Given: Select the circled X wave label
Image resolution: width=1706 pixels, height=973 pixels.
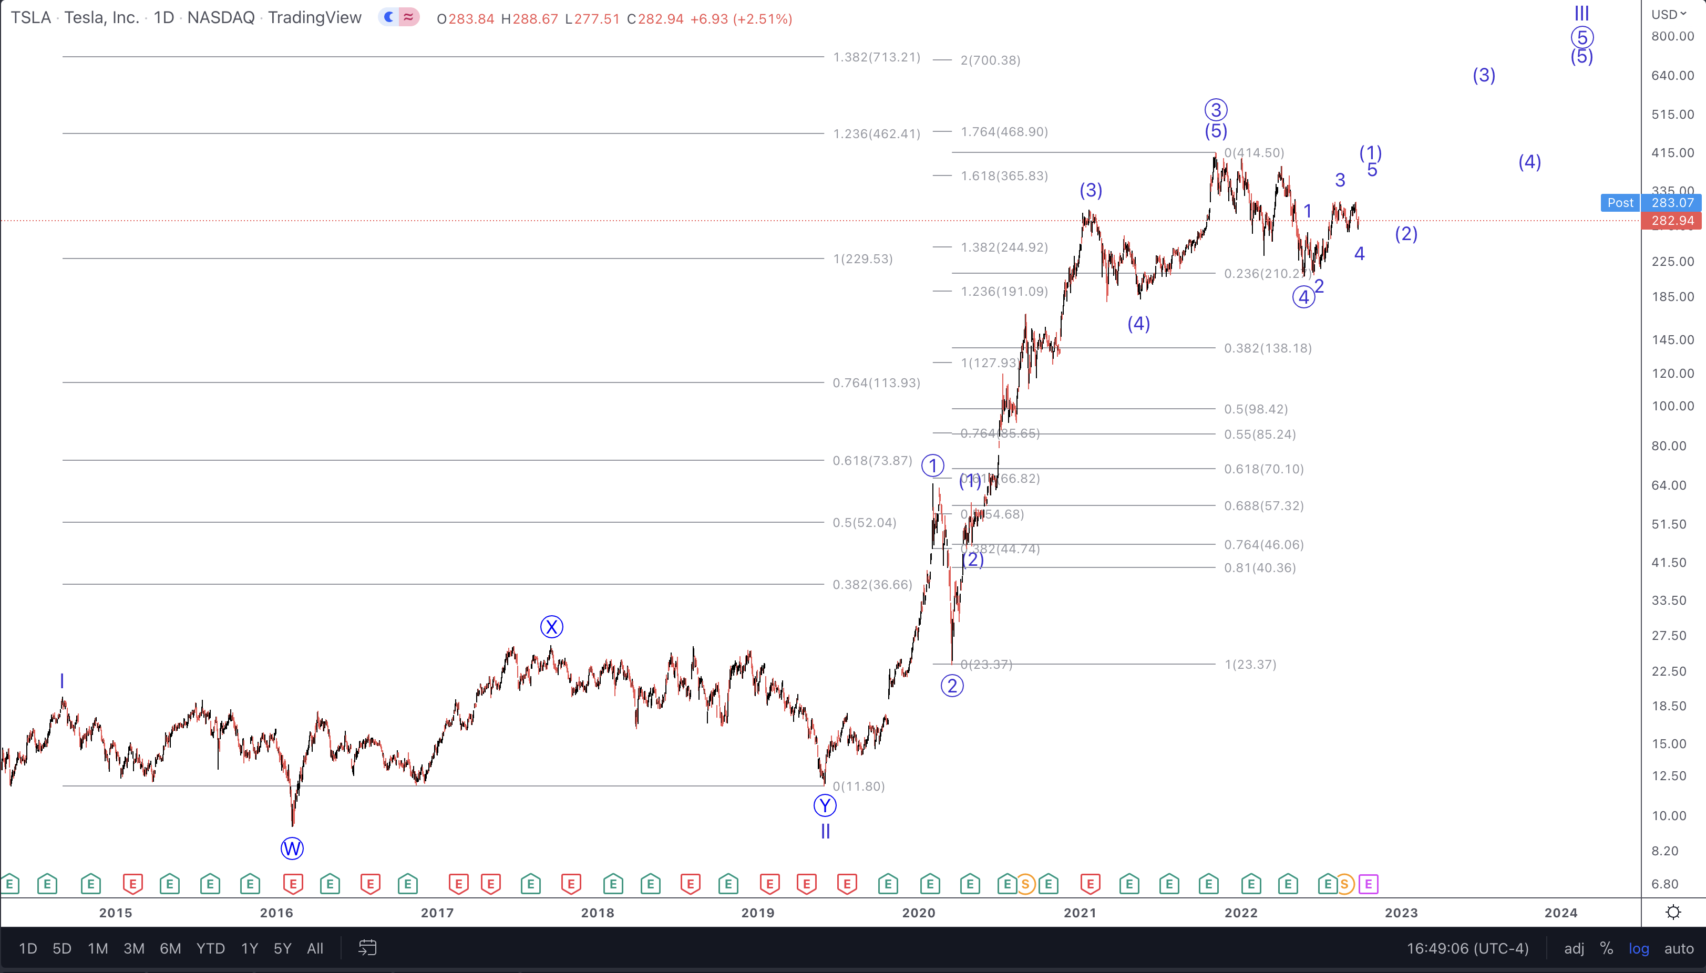Looking at the screenshot, I should [x=551, y=627].
